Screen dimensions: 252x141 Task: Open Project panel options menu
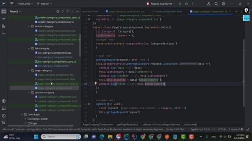72,11
